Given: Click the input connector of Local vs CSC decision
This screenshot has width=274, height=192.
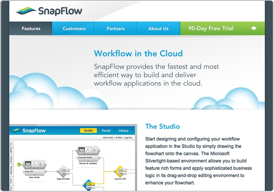Looking at the screenshot, I should pyautogui.click(x=115, y=171).
